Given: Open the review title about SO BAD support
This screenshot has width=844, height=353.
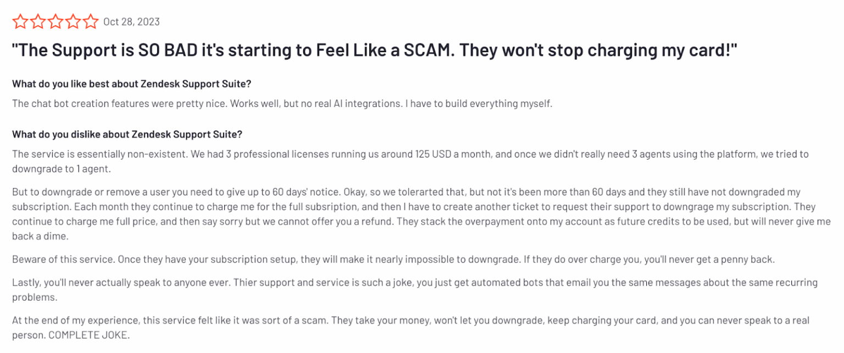Looking at the screenshot, I should [x=374, y=51].
